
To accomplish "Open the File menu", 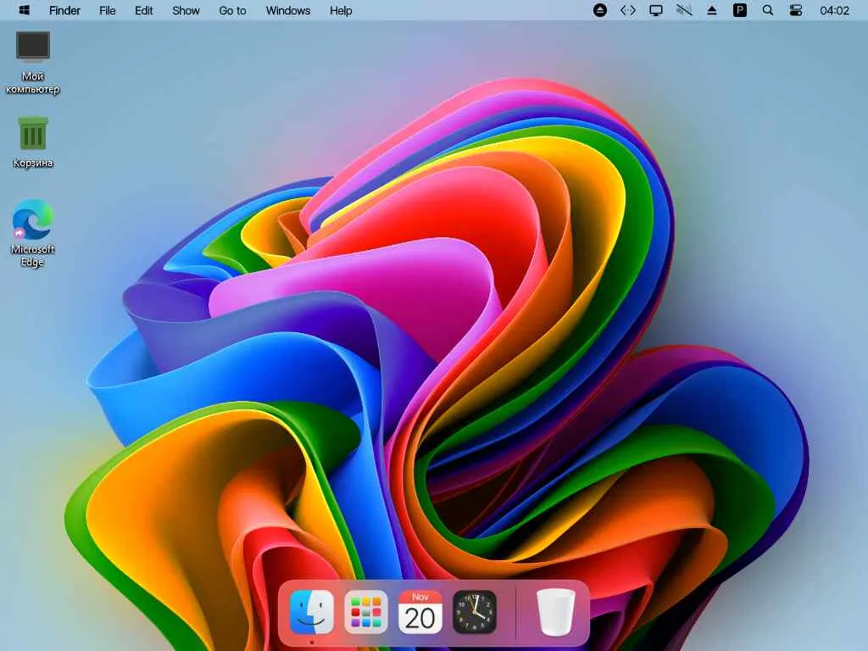I will point(108,10).
